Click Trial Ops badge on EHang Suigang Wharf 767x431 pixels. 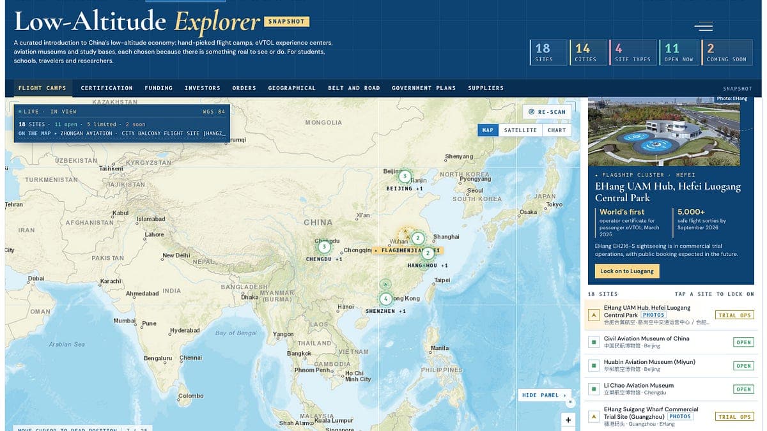coord(734,417)
